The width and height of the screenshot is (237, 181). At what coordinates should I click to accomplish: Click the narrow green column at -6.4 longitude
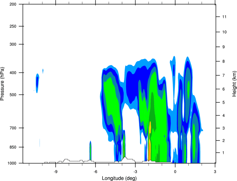coord(90,150)
